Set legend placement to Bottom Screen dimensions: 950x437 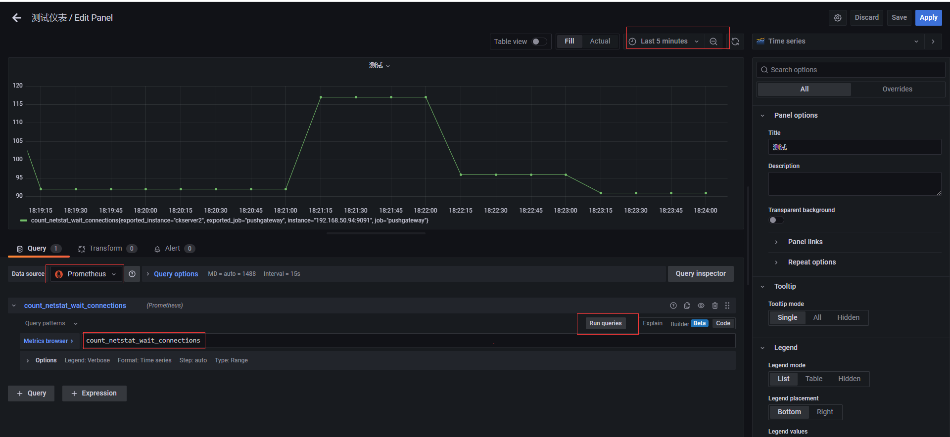(x=789, y=412)
